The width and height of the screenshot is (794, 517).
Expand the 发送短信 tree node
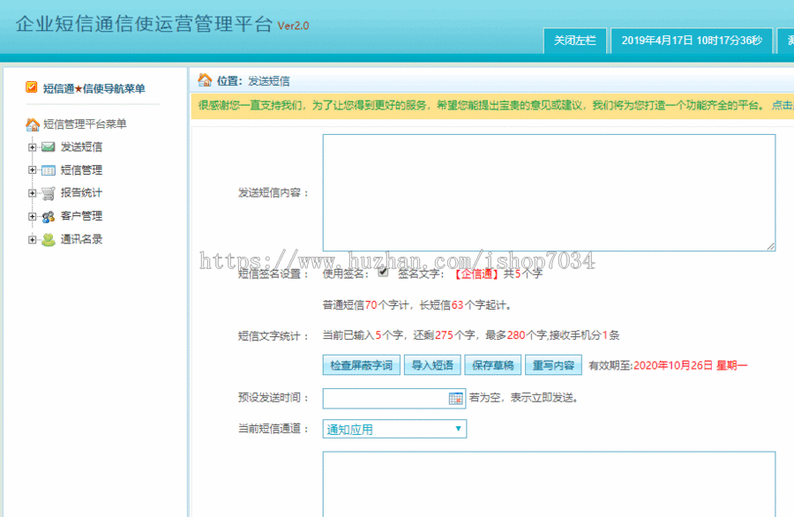tap(31, 147)
